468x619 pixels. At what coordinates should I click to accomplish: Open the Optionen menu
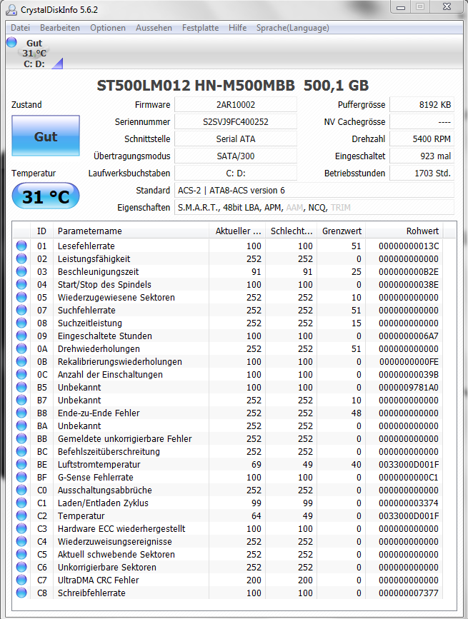coord(107,28)
